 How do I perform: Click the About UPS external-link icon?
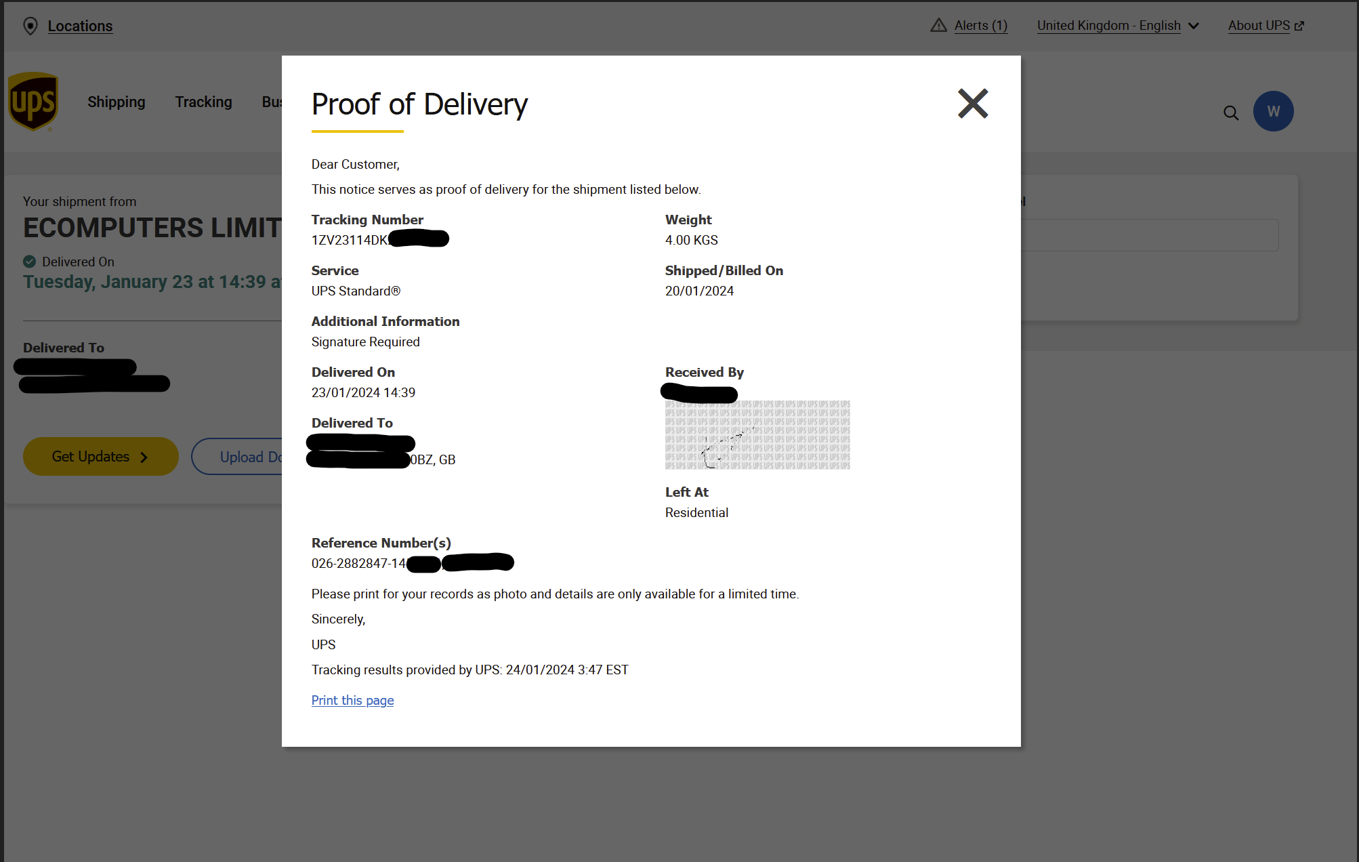[x=1299, y=26]
